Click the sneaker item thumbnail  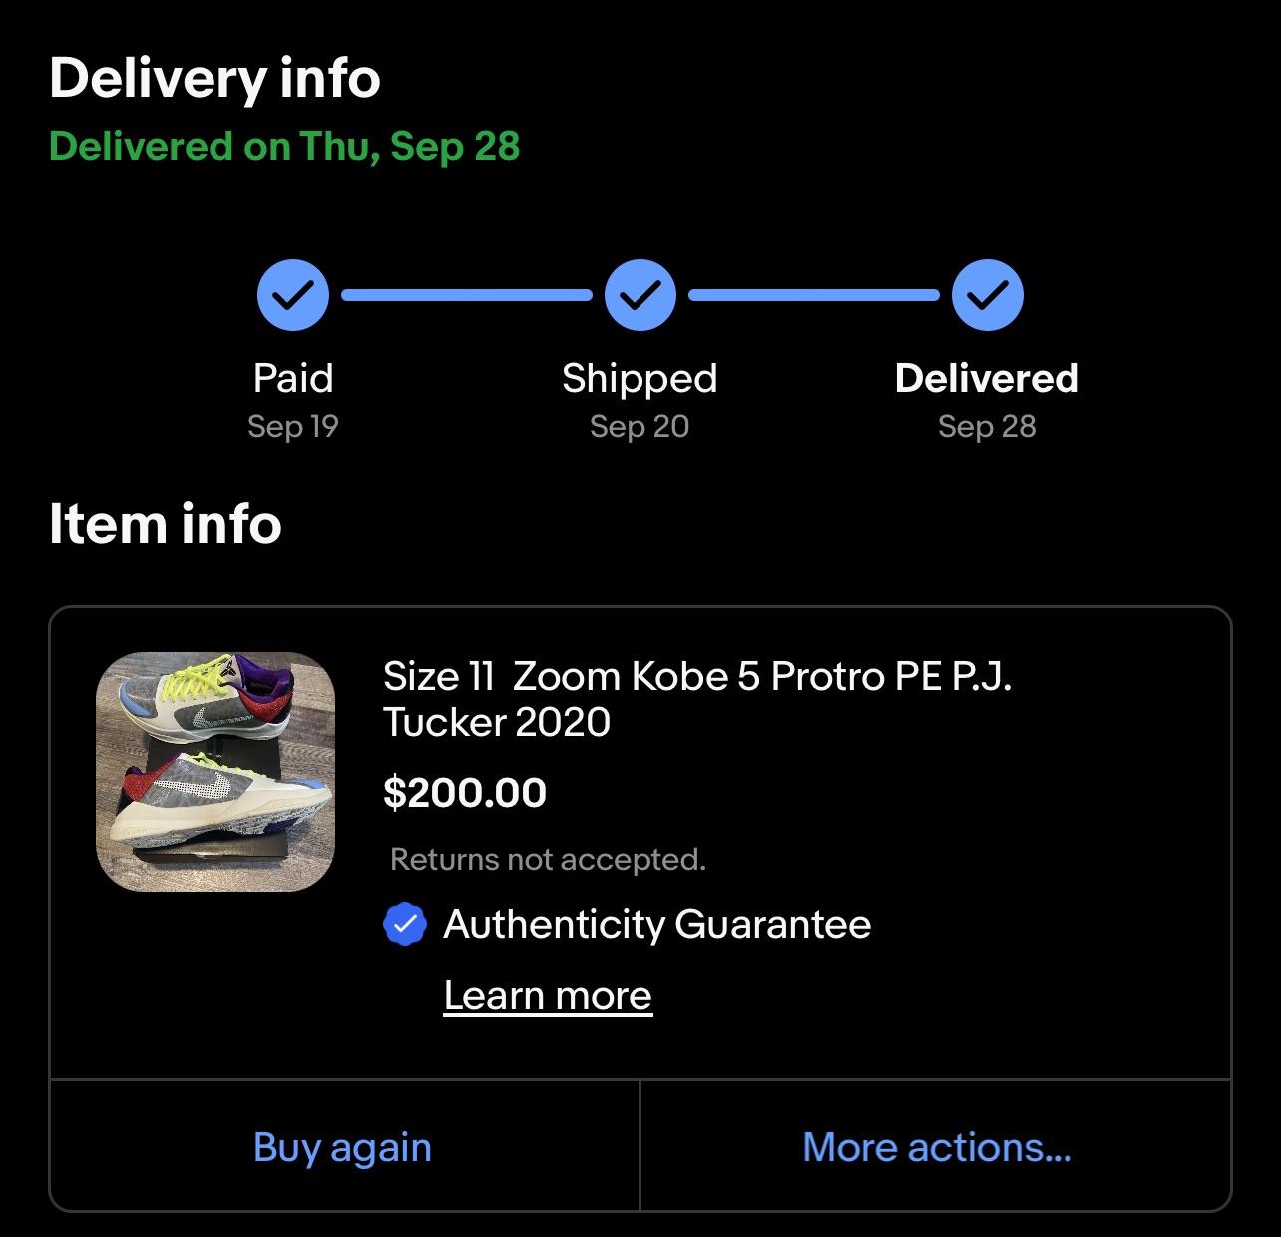click(x=214, y=768)
